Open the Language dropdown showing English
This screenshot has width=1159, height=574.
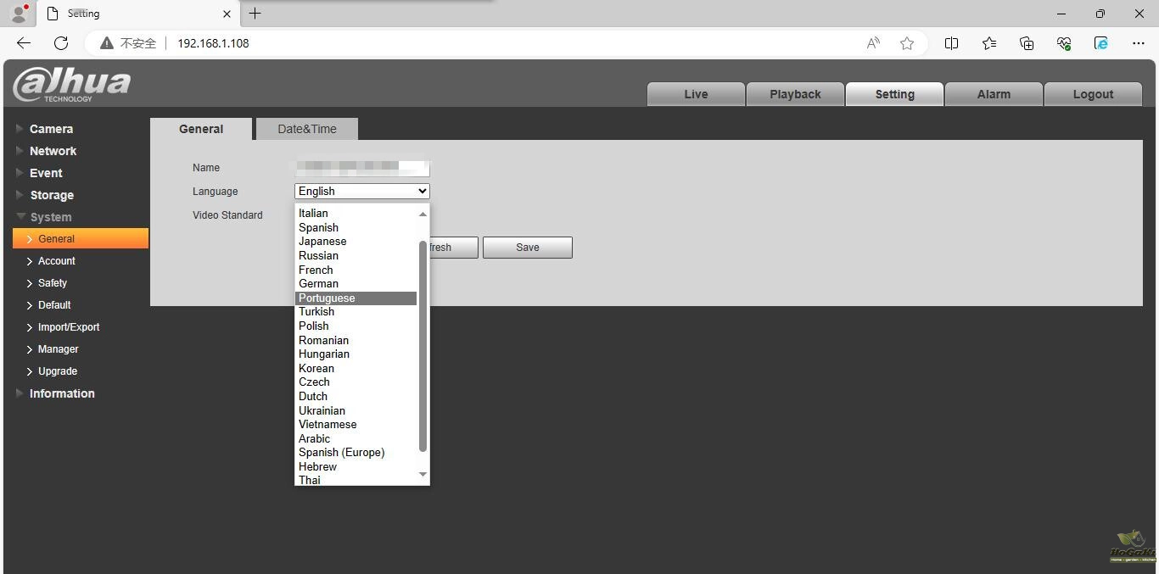point(362,192)
